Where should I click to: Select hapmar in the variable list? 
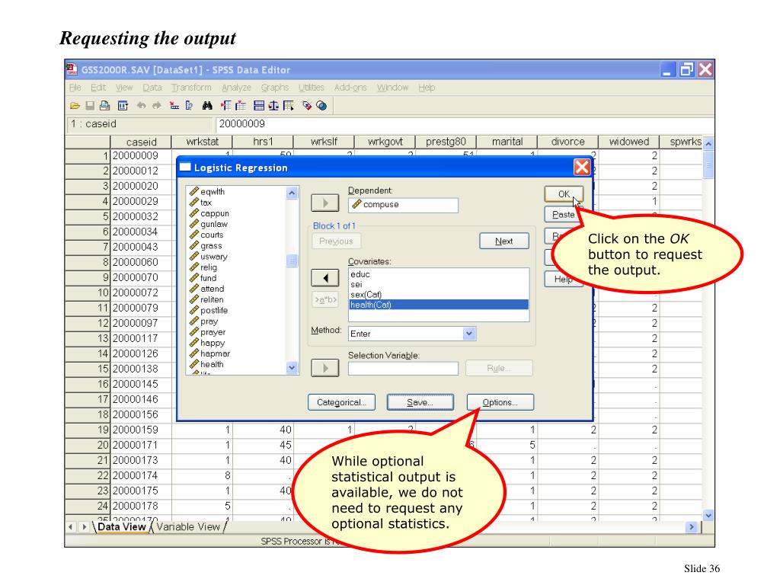215,353
